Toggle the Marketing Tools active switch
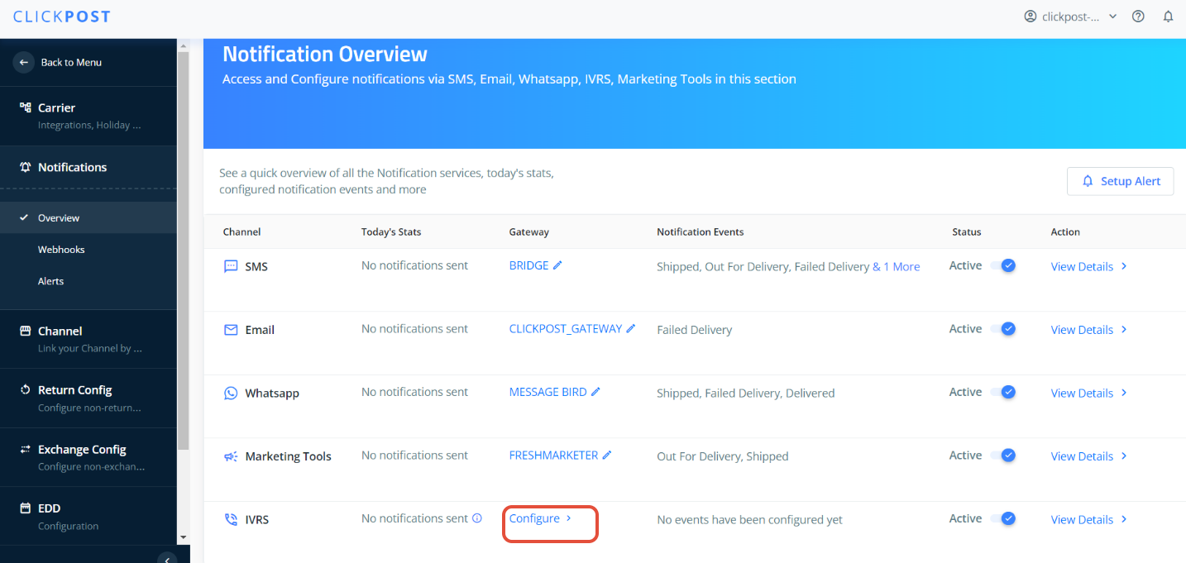 (x=1003, y=455)
